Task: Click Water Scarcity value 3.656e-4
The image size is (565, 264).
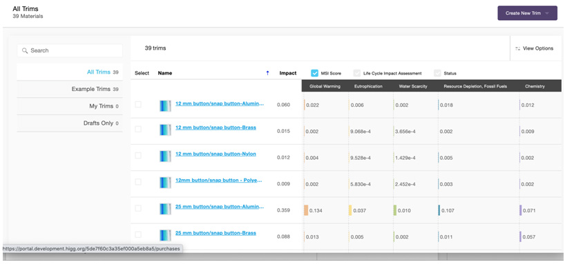Action: pyautogui.click(x=405, y=132)
